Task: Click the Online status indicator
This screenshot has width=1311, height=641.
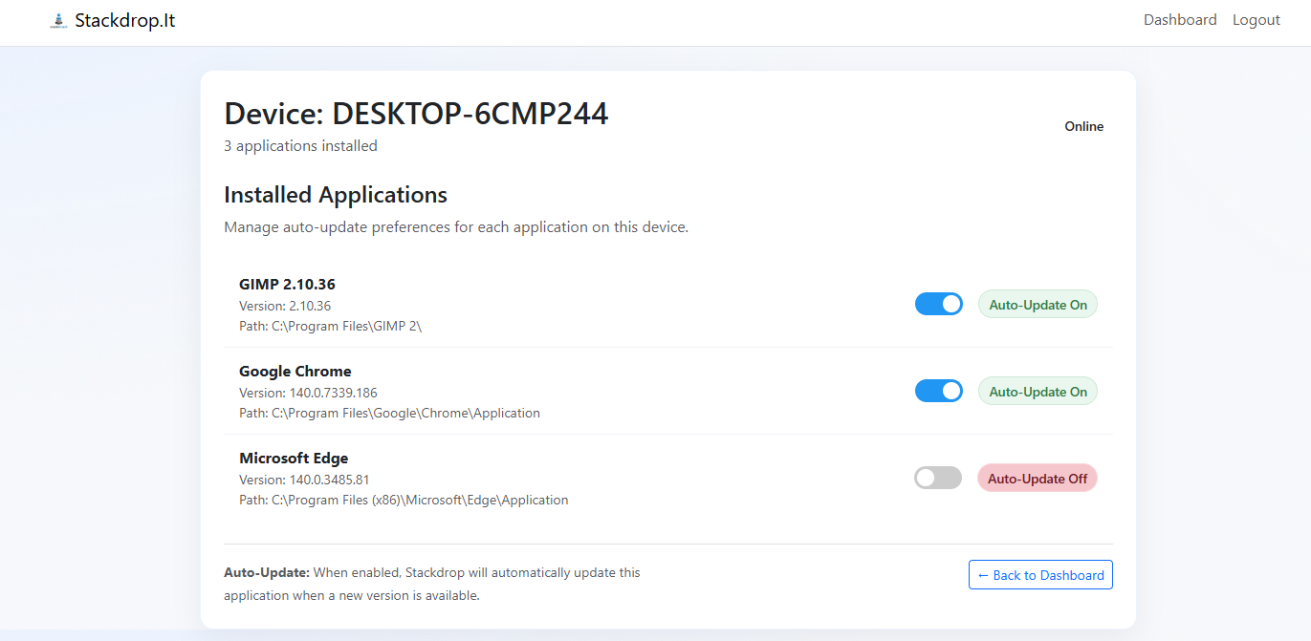Action: pos(1083,125)
